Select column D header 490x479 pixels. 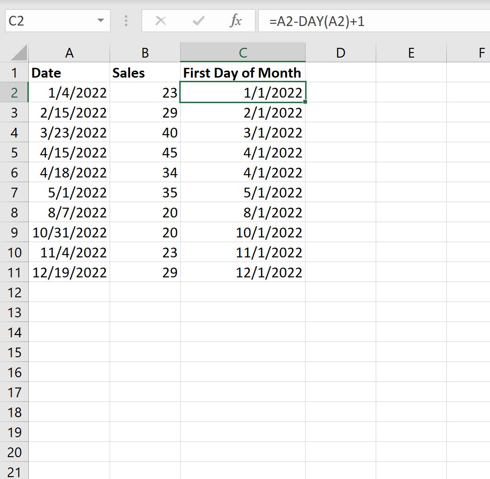(x=340, y=52)
